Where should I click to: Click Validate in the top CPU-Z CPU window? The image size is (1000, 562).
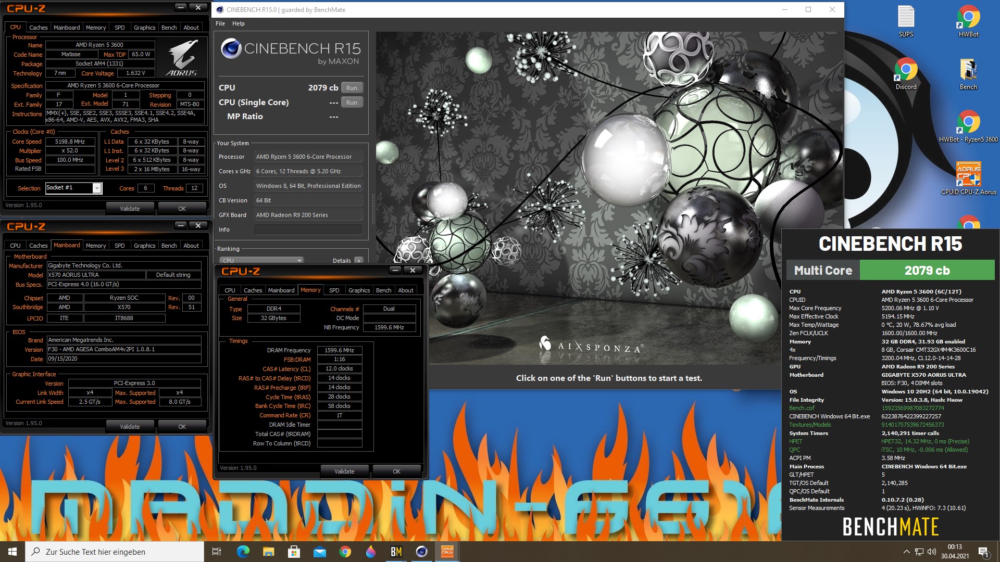point(130,209)
